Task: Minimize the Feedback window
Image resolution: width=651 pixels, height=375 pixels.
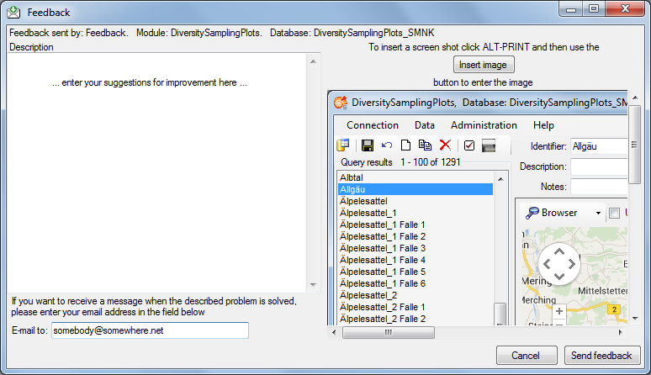Action: tap(571, 9)
